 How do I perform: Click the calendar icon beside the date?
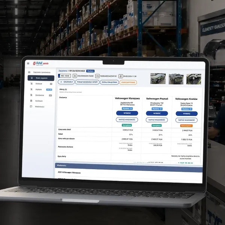(x=121, y=76)
